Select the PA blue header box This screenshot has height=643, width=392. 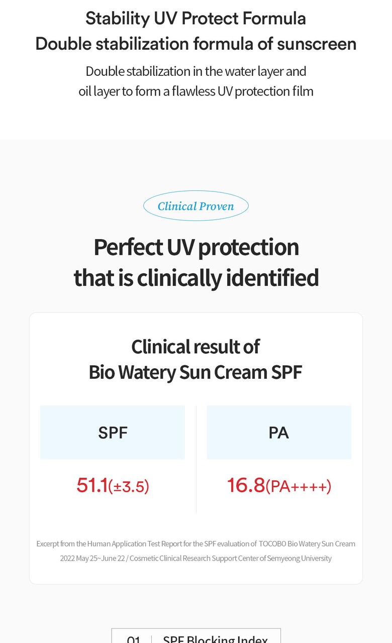click(279, 433)
